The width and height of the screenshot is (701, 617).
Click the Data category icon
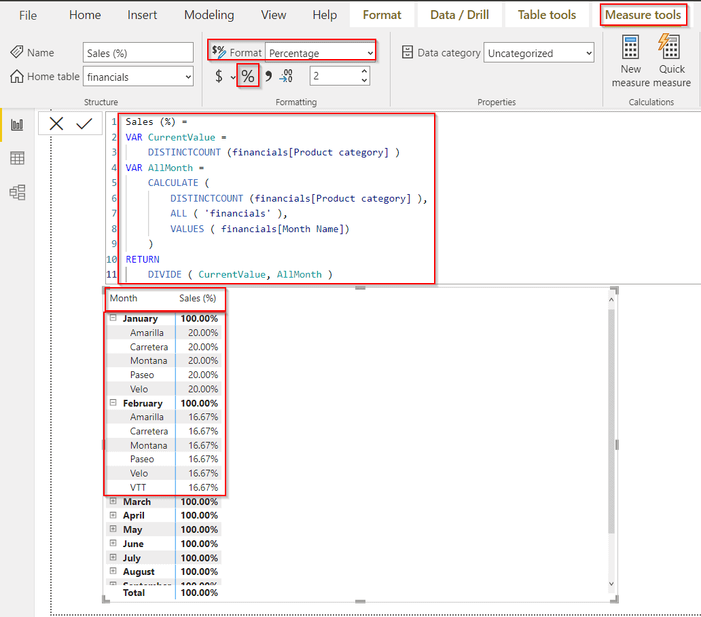point(408,52)
